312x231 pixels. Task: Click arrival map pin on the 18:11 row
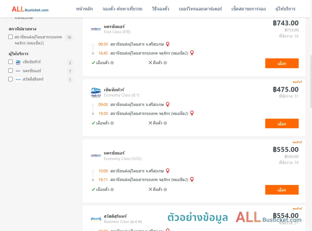192,179
